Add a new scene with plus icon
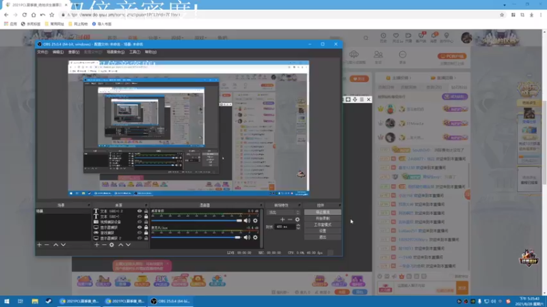This screenshot has width=547, height=307. click(40, 245)
